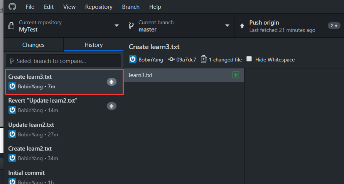
Task: Open the Branch menu
Action: tap(131, 7)
